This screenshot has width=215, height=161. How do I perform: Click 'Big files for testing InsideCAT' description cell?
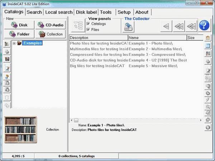point(97,66)
